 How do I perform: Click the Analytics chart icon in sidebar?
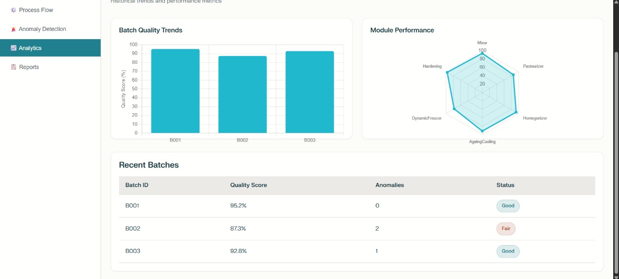(13, 47)
